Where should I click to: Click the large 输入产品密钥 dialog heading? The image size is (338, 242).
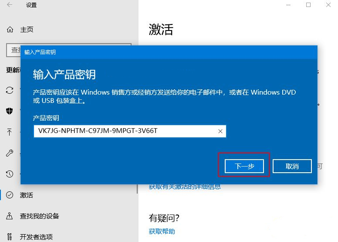coord(64,75)
